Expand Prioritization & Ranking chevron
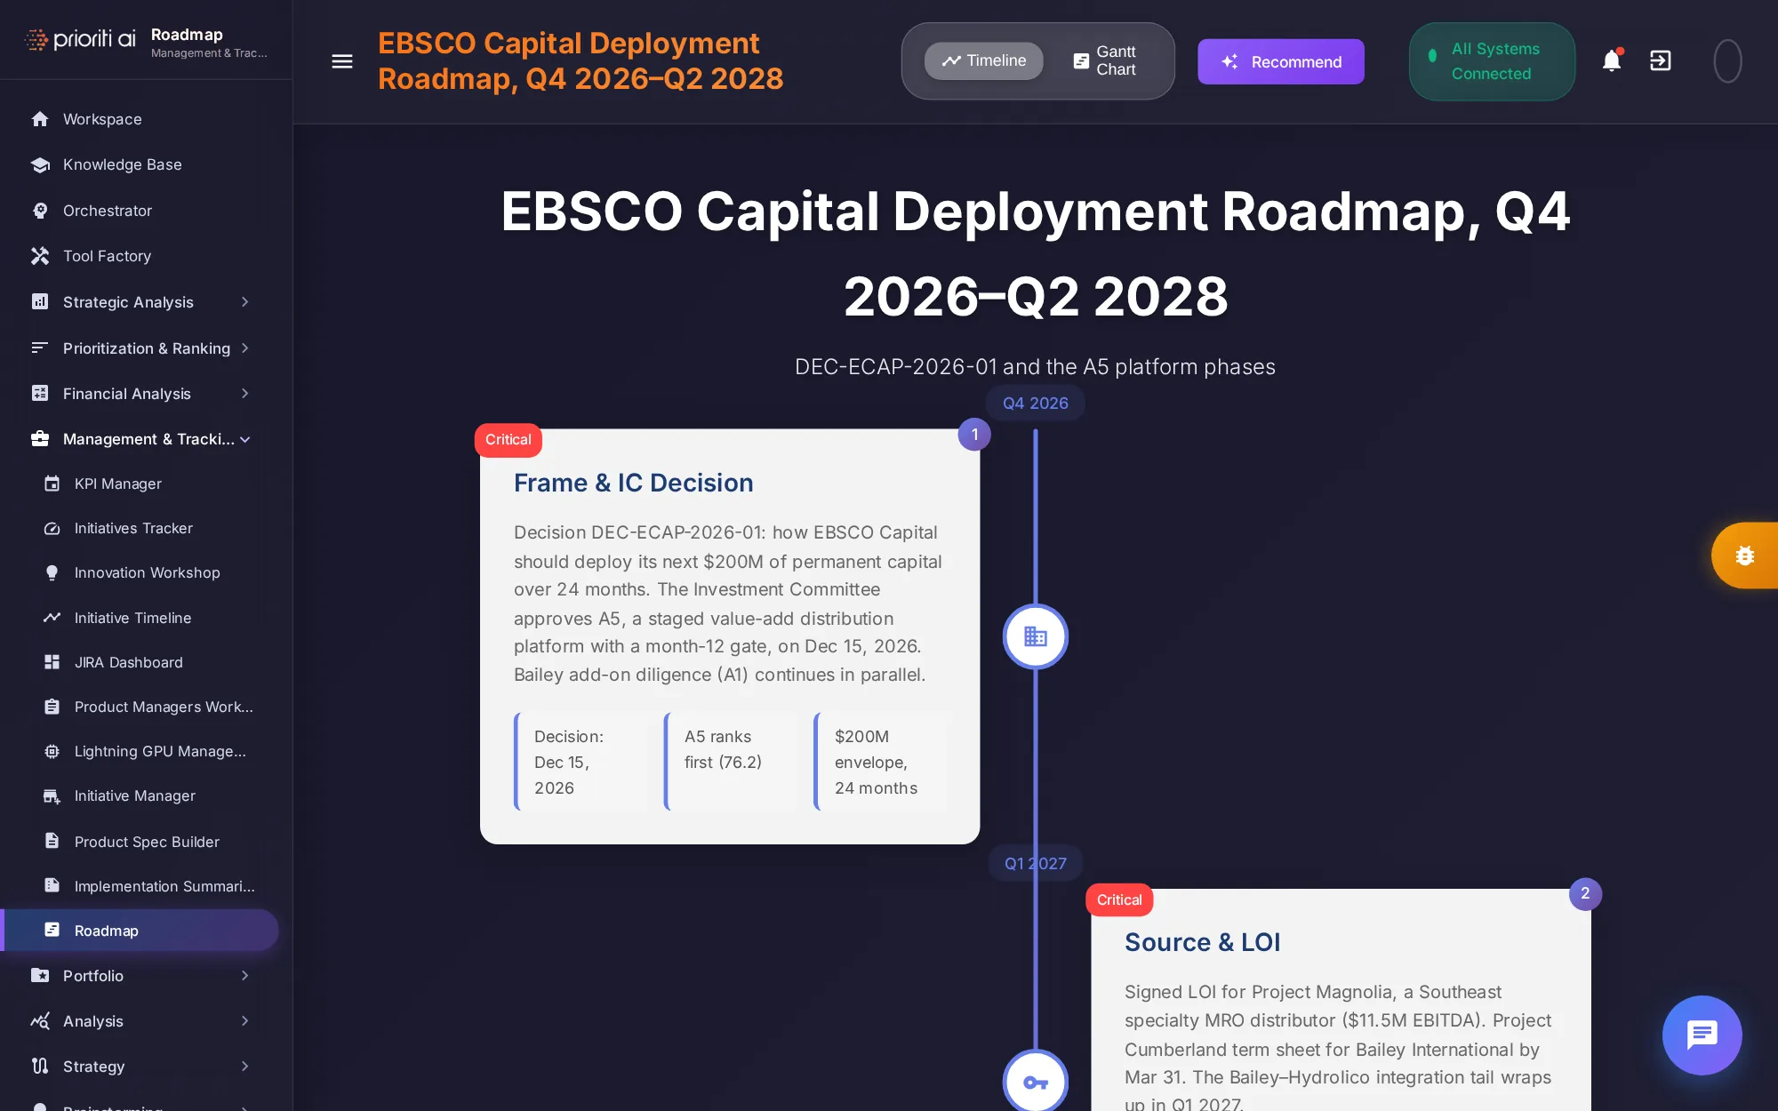Screen dimensions: 1778x1111 coord(245,348)
